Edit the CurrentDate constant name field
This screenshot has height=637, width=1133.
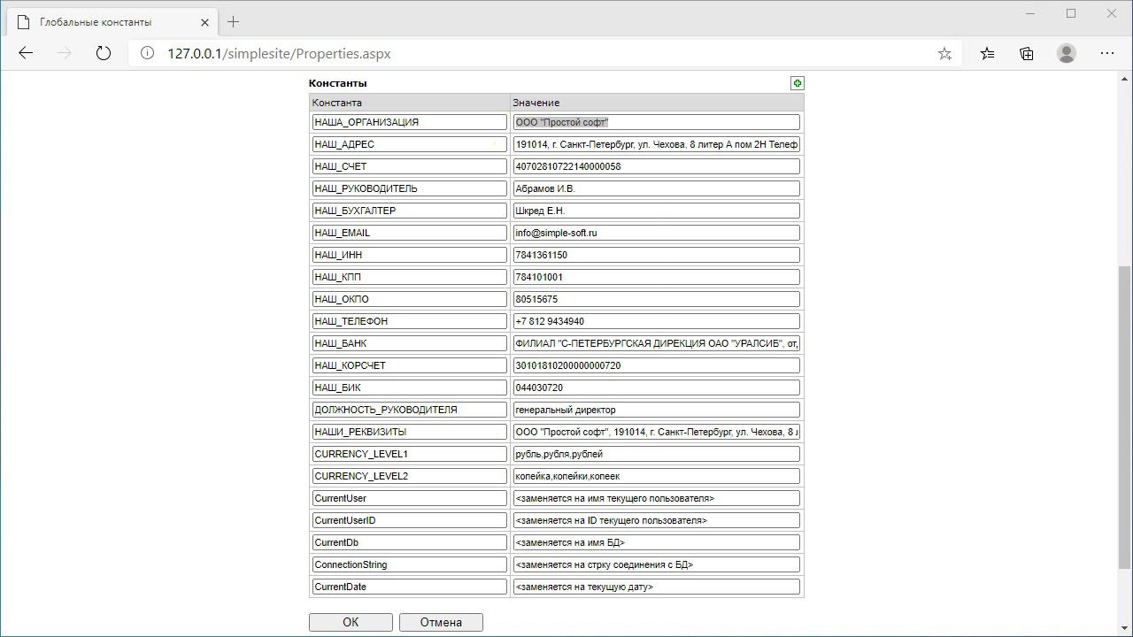409,587
